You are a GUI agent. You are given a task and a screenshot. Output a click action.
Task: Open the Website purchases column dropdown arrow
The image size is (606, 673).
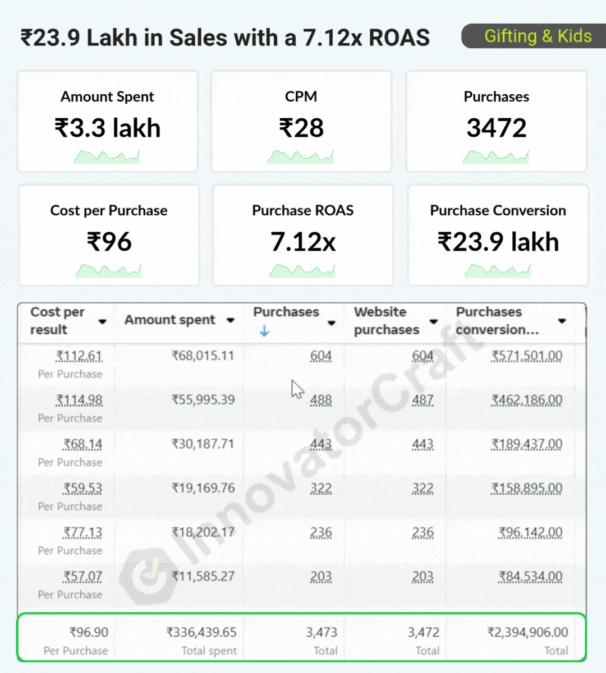point(433,321)
